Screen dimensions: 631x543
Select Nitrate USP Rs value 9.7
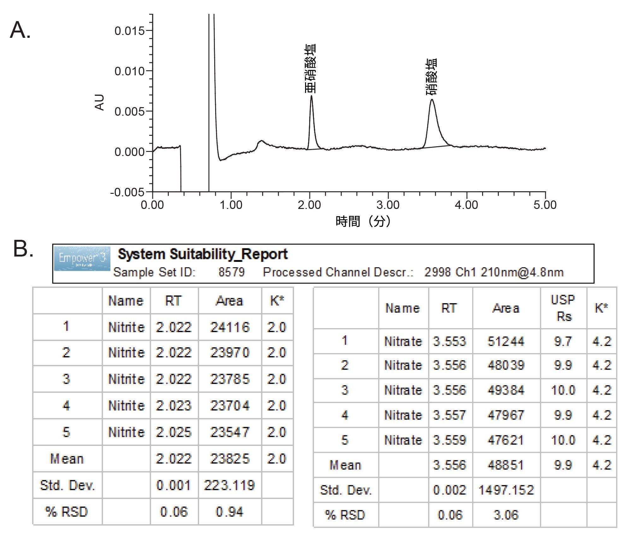coord(563,341)
